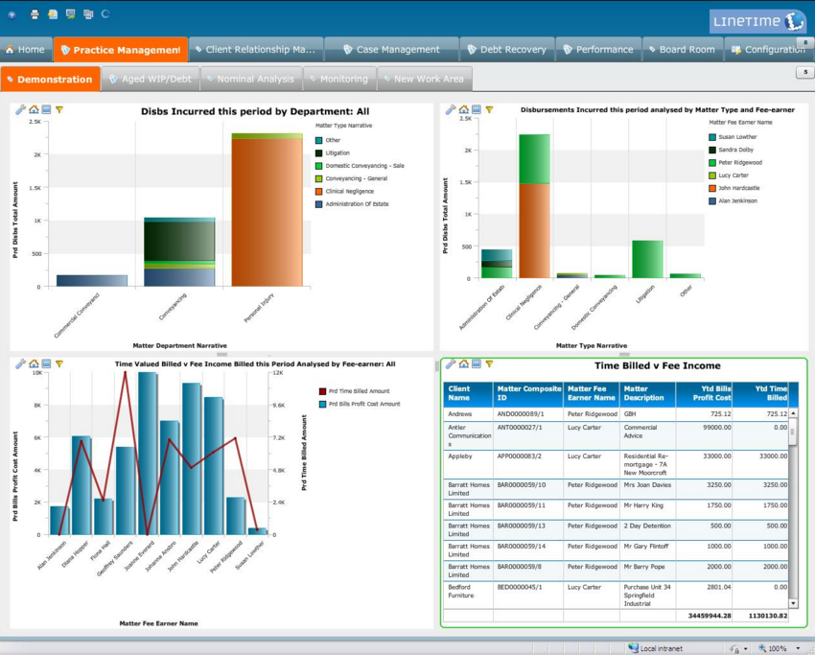Click the image export icon on Disbursements chart
815x655 pixels.
coord(476,108)
